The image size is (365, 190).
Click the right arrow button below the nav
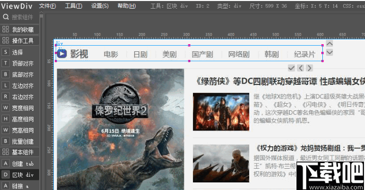(309, 68)
